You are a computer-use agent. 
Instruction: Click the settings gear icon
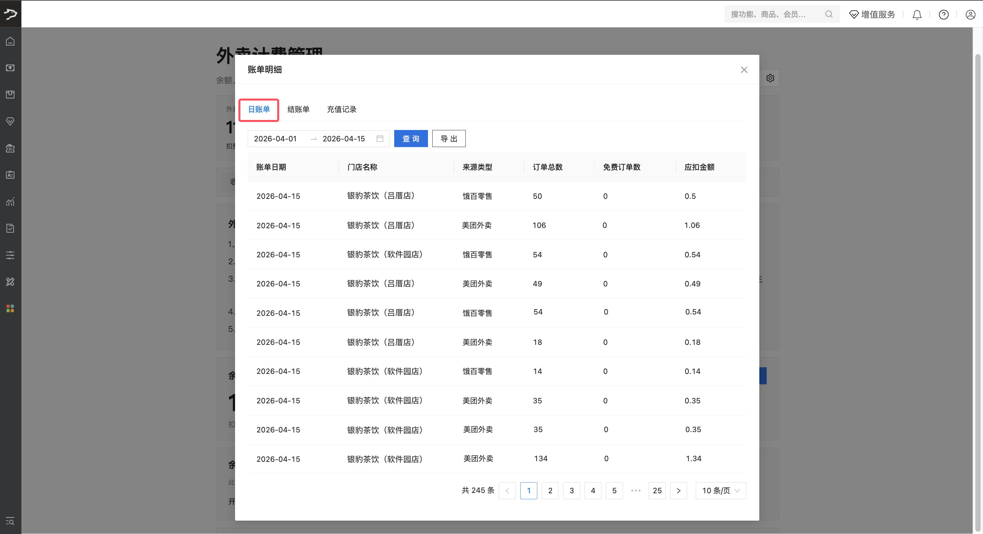click(x=770, y=78)
